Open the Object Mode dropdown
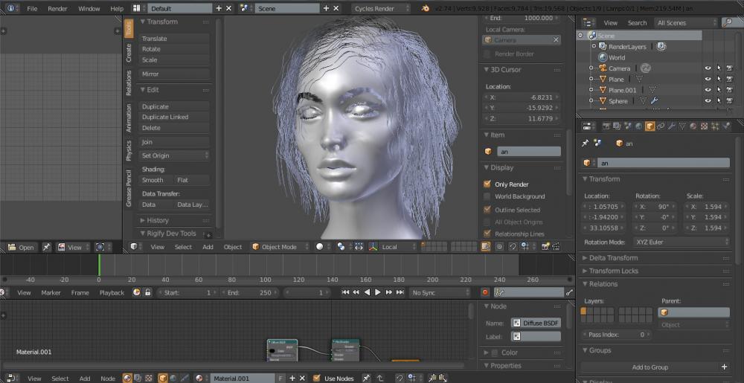Image resolution: width=744 pixels, height=383 pixels. tap(279, 247)
